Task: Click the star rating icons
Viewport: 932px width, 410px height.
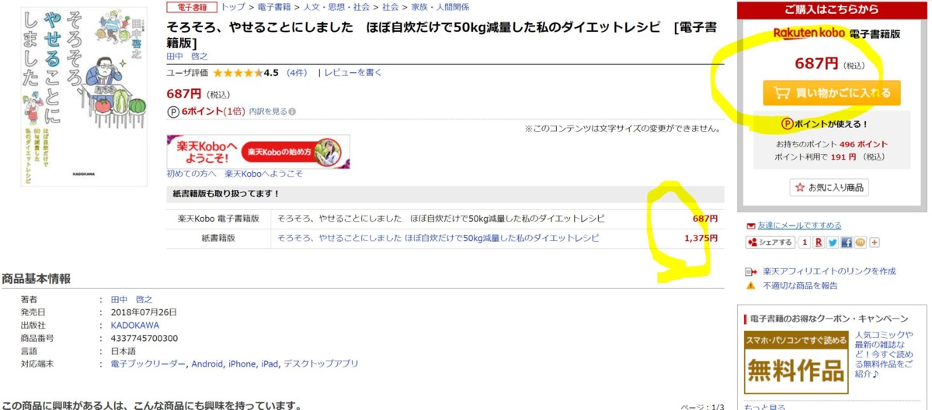Action: pos(237,73)
